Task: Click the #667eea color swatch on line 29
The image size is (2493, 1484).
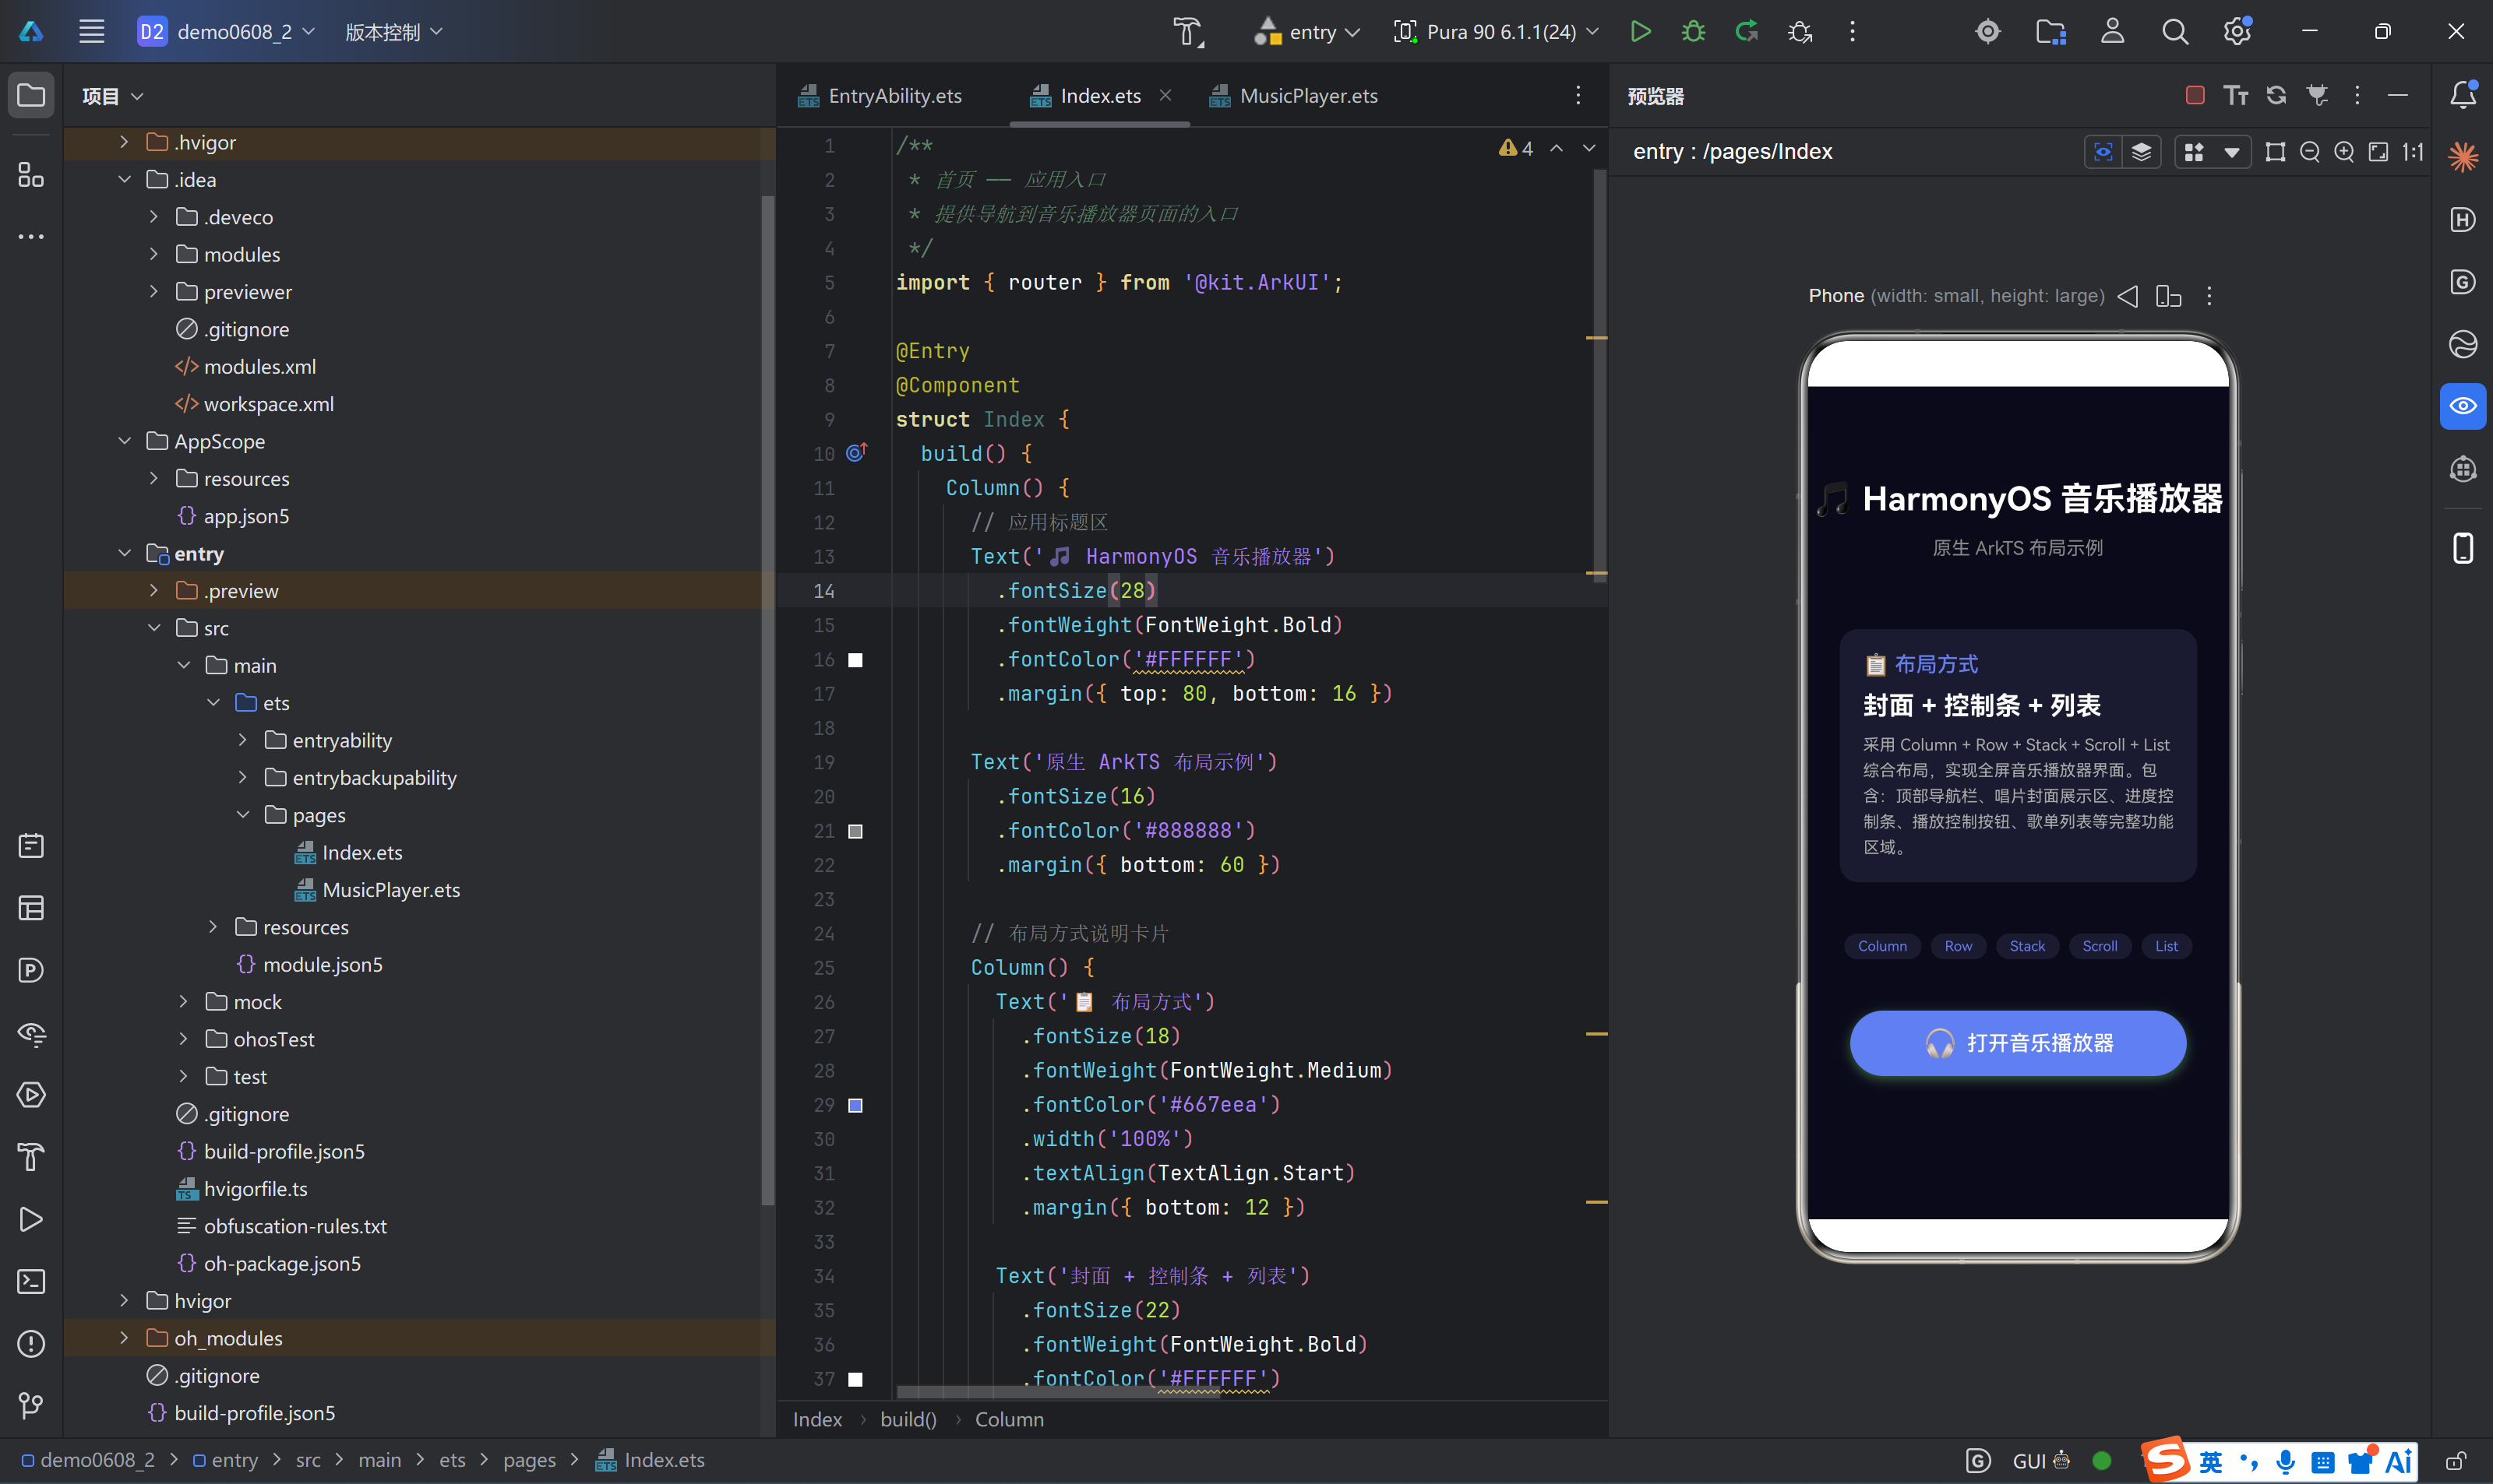Action: [x=855, y=1105]
